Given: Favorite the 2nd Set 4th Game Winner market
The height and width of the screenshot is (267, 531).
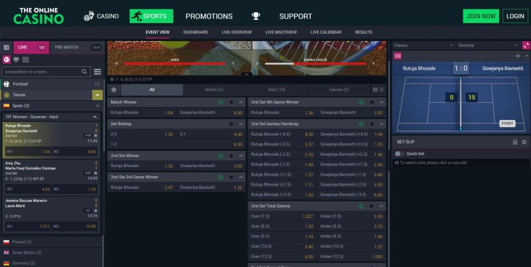Looking at the screenshot, I should [x=372, y=102].
